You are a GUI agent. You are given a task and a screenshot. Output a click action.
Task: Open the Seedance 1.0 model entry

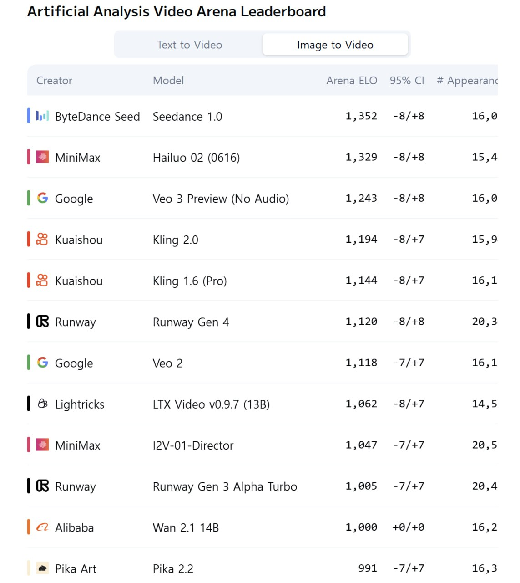point(187,117)
